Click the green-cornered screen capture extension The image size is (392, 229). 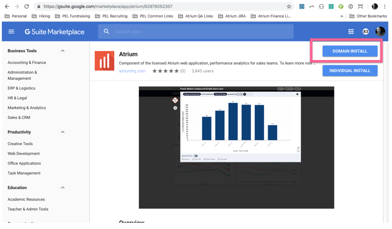click(x=360, y=6)
